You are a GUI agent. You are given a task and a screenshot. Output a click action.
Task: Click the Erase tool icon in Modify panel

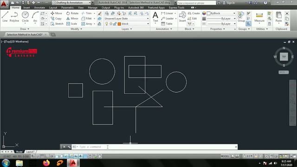pyautogui.click(x=99, y=13)
